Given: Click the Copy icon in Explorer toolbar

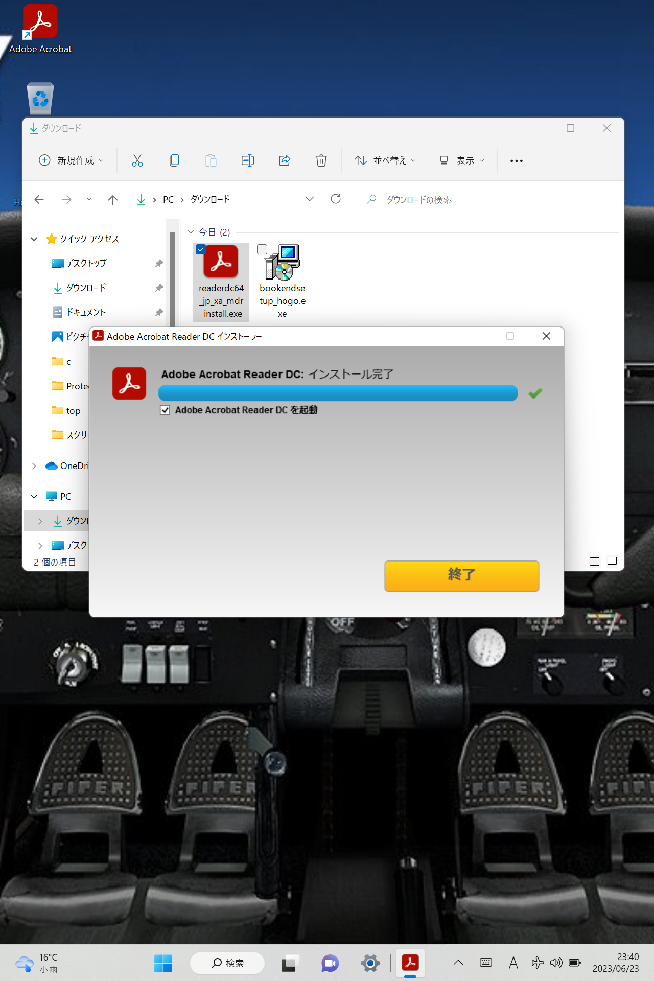Looking at the screenshot, I should tap(174, 160).
